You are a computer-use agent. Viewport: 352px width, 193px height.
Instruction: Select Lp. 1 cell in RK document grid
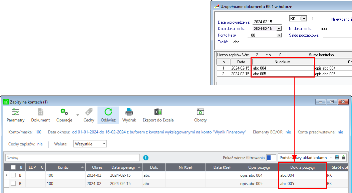point(223,68)
